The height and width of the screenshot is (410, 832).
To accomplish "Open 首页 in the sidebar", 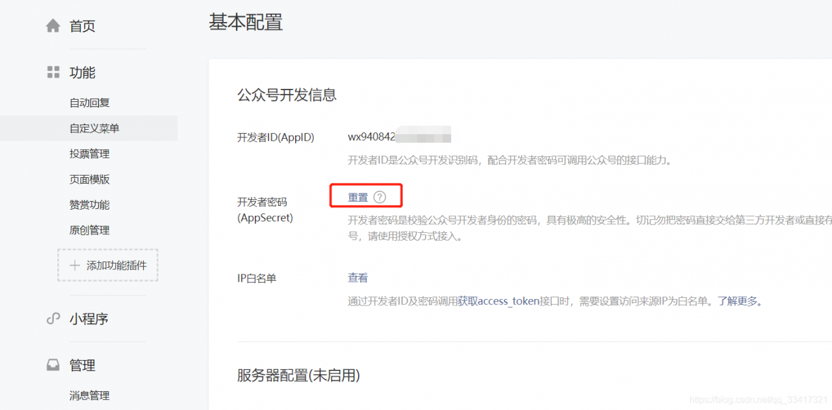I will point(83,26).
